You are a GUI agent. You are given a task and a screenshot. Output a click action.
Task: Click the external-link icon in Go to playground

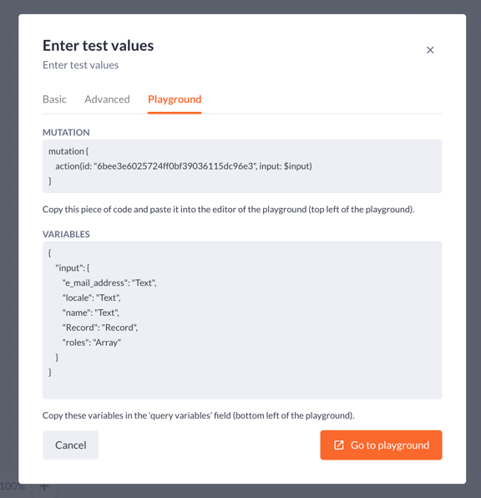[339, 445]
